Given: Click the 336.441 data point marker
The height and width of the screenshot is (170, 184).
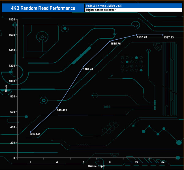Looking at the screenshot, I should 31,132.
